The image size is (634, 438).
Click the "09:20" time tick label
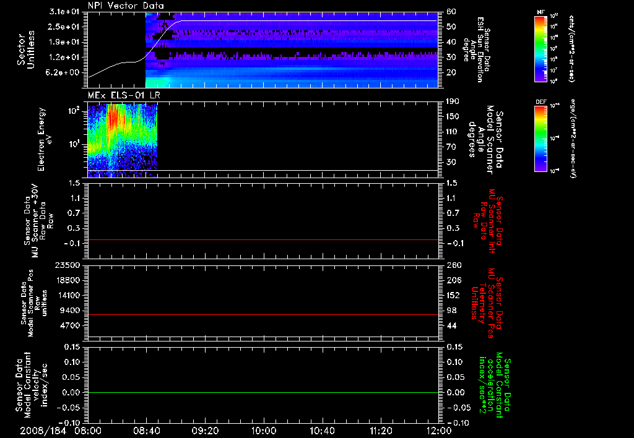(x=205, y=431)
